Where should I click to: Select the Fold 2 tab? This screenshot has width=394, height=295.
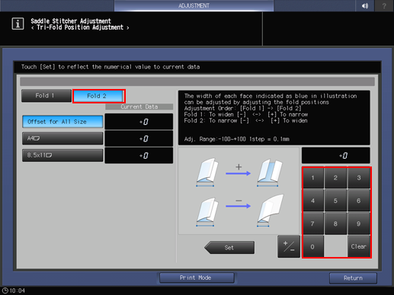pos(98,96)
